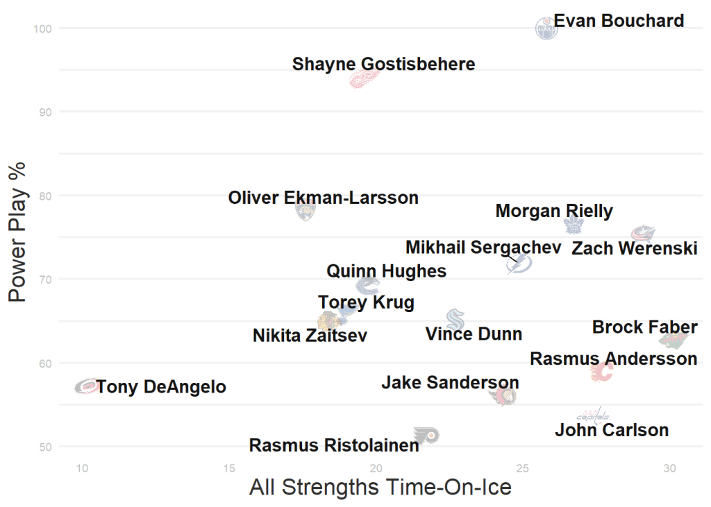Viewport: 711px width, 507px height.
Task: Click the Columbus Blue Jackets logo
Action: coord(644,234)
